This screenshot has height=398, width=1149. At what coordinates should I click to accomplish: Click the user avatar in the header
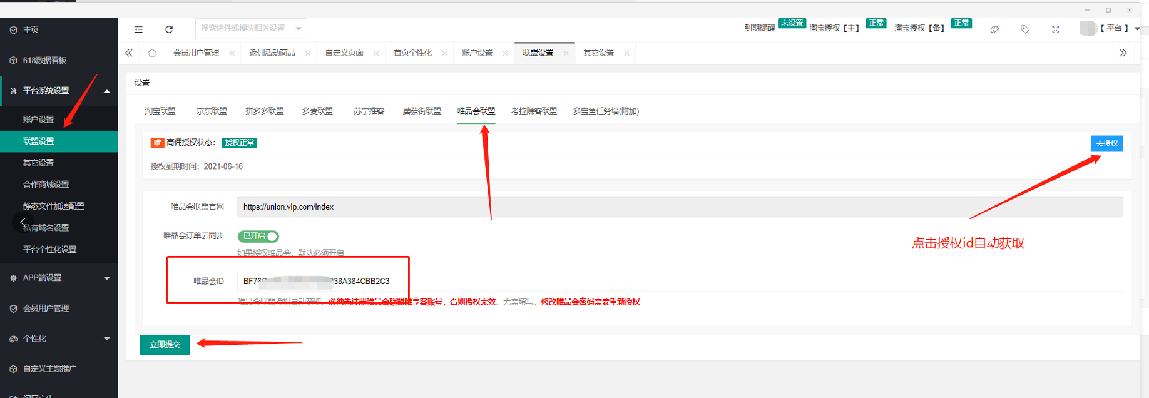[x=1088, y=28]
